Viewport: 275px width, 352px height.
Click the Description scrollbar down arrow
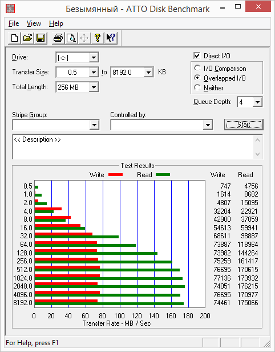tap(257, 154)
